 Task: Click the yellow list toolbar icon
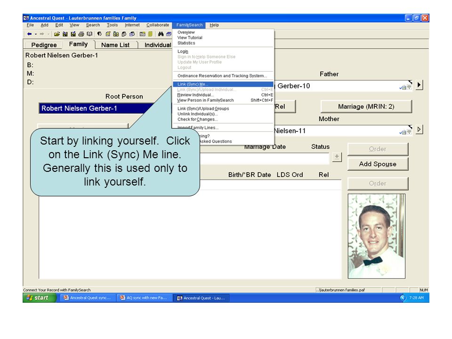click(x=150, y=34)
